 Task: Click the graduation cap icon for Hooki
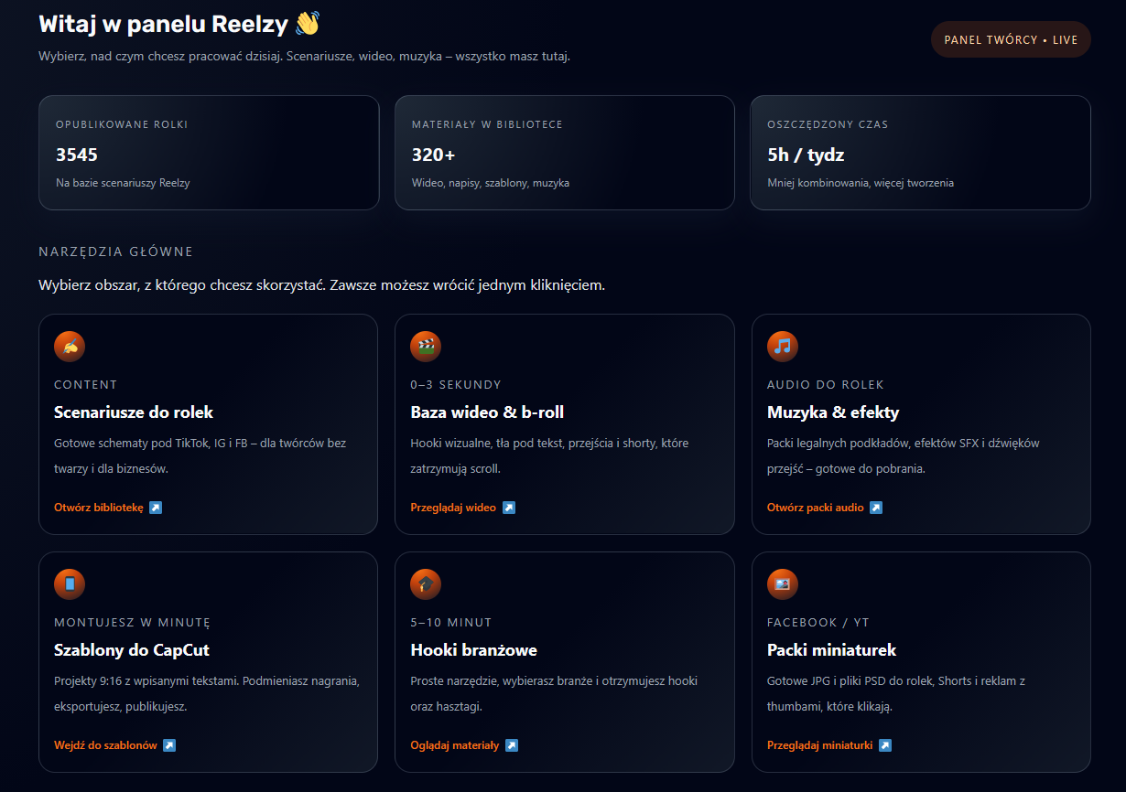pos(426,584)
